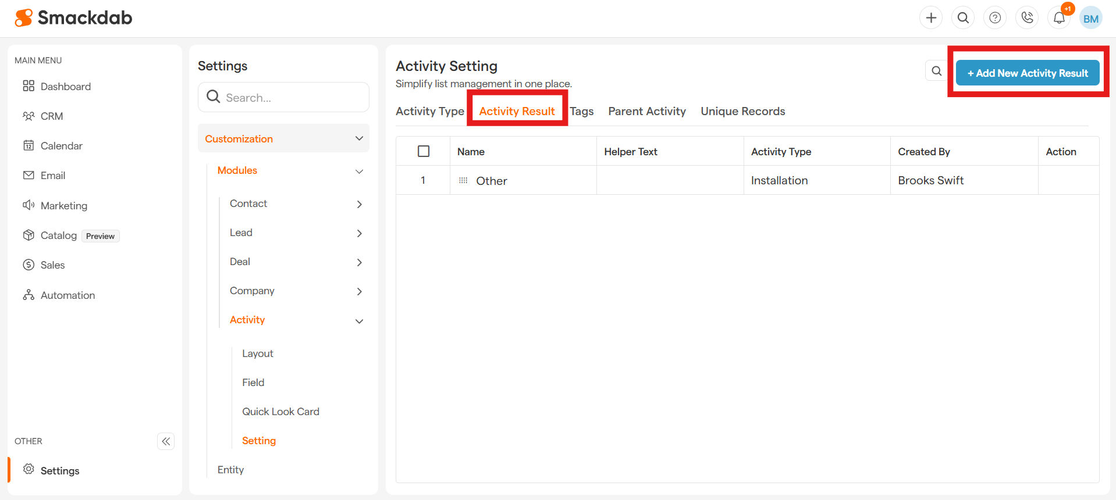
Task: Click the drag handle on Other row
Action: (463, 181)
